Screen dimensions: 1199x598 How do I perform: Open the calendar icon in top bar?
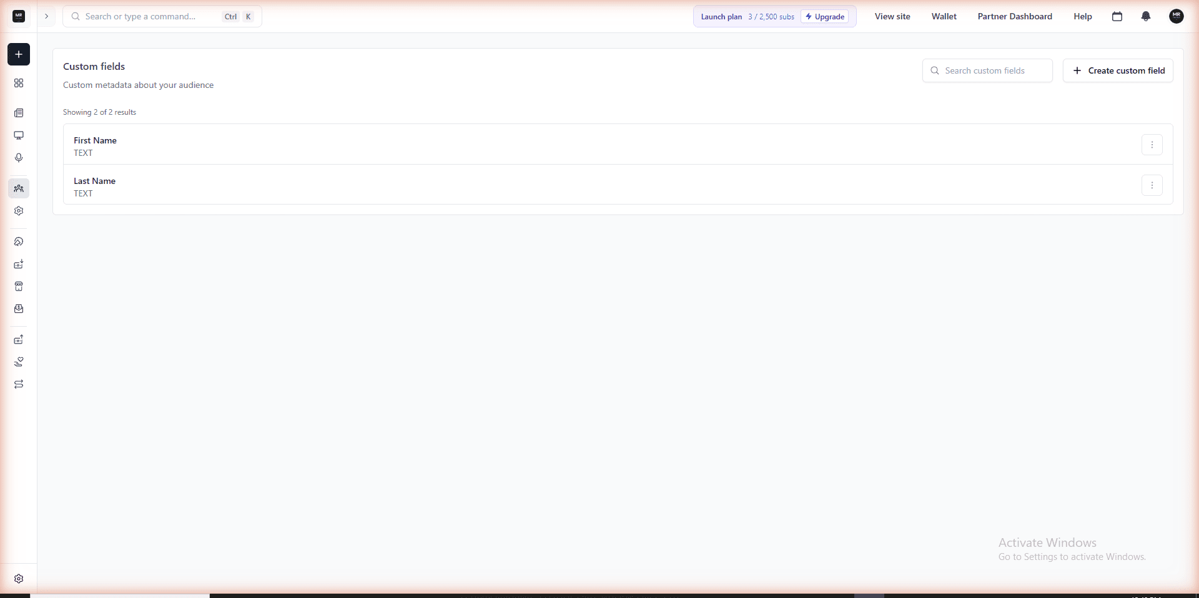tap(1117, 16)
